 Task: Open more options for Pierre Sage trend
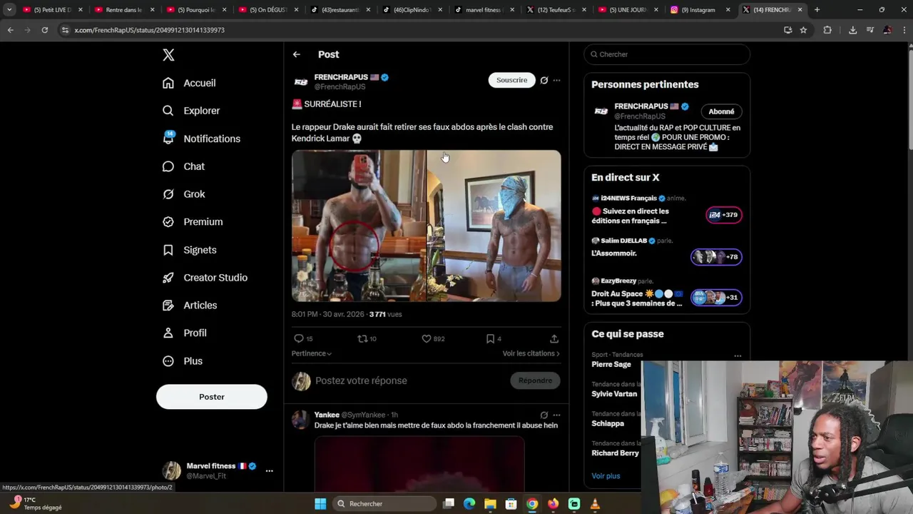pos(738,356)
